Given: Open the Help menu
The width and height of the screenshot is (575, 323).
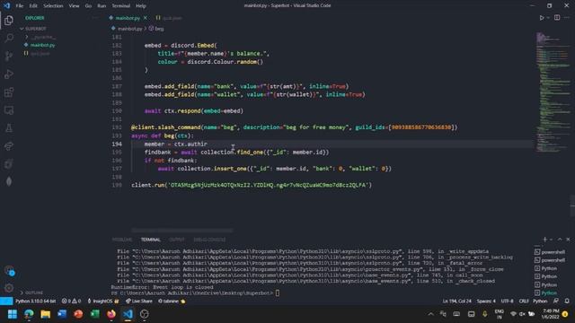Looking at the screenshot, I should click(141, 6).
